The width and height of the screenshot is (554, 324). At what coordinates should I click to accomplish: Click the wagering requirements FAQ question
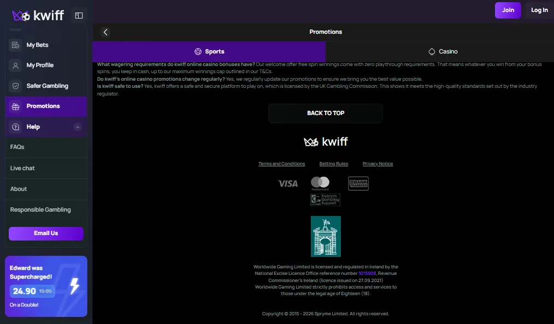coord(176,64)
